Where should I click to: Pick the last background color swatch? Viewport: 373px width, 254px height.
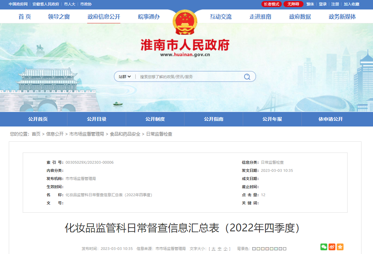click(x=284, y=249)
